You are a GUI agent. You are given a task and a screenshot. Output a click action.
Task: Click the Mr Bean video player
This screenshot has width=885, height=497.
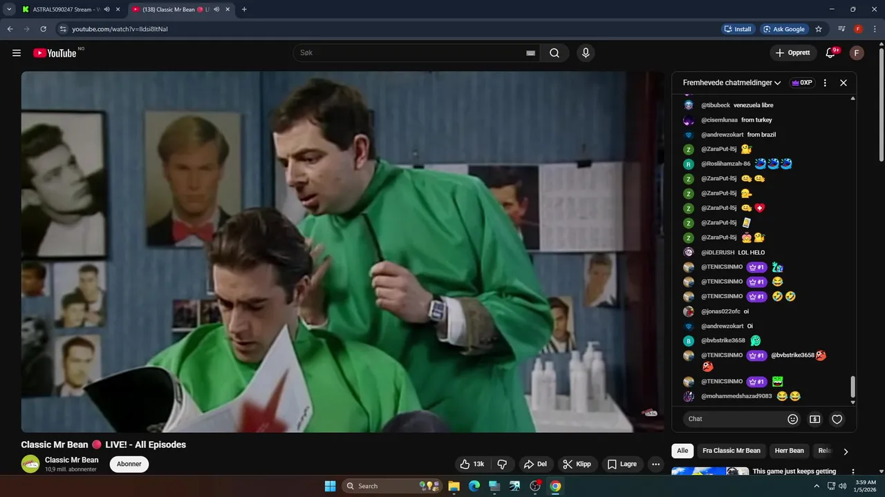click(x=342, y=252)
